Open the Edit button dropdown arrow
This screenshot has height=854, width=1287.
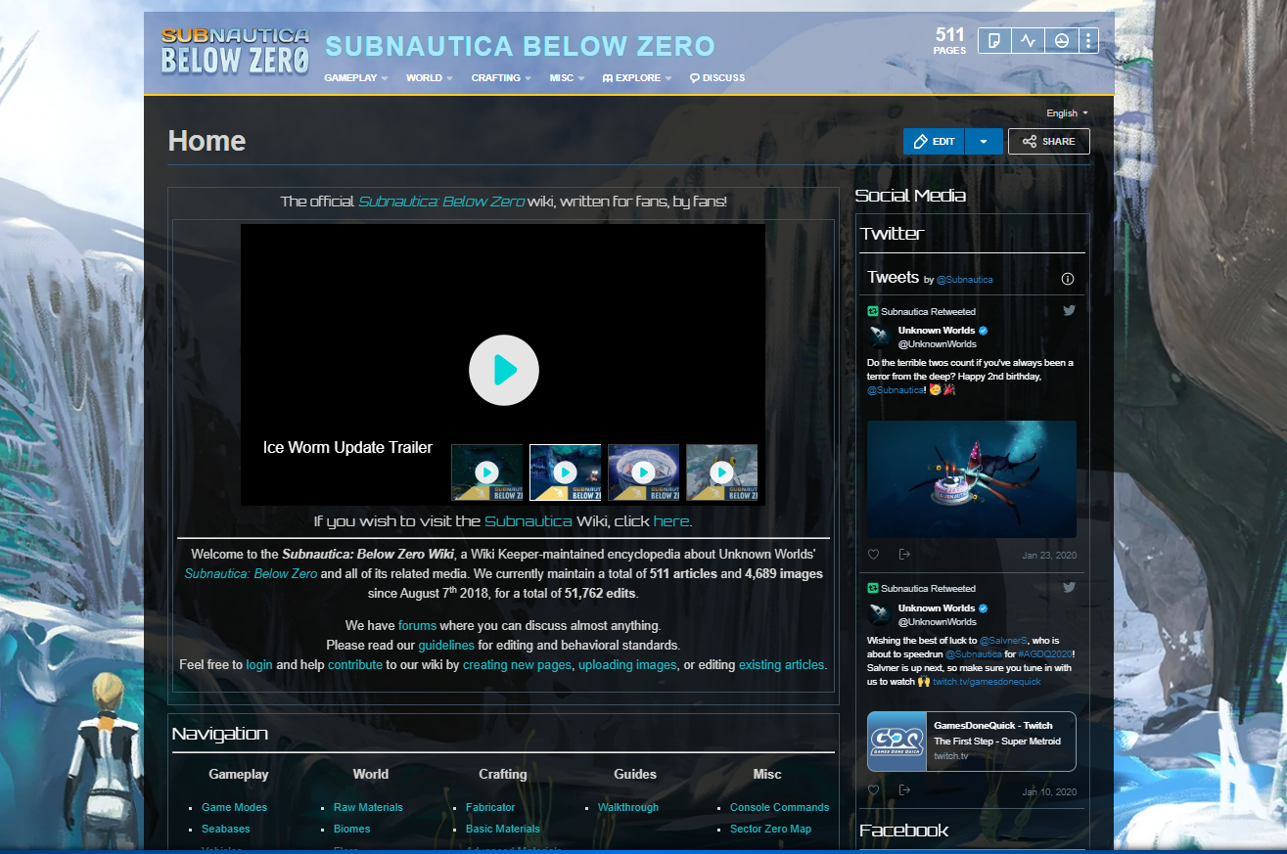click(984, 141)
